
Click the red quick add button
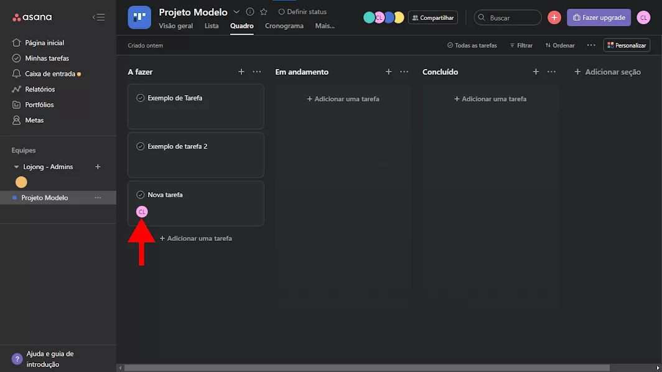(x=554, y=18)
